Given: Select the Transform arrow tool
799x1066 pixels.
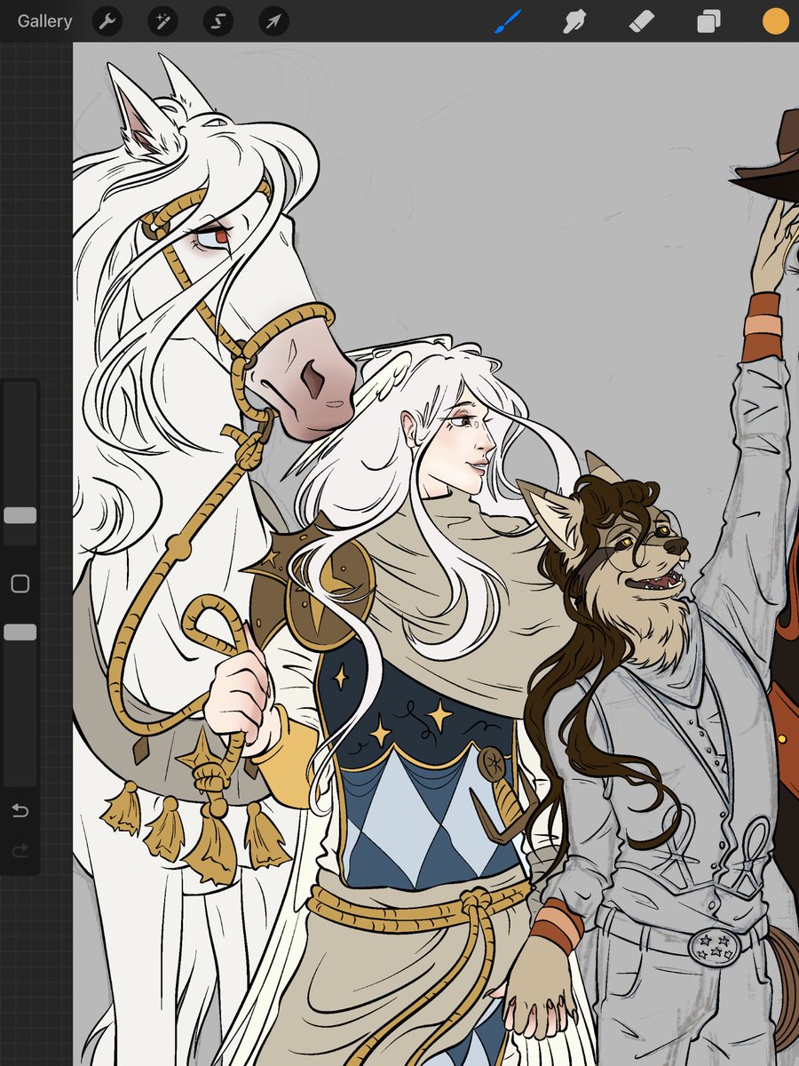Looking at the screenshot, I should click(273, 21).
